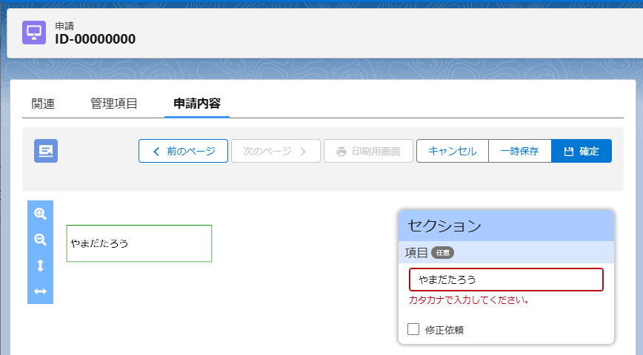Click the 次のページ button
This screenshot has width=643, height=355.
coord(276,151)
